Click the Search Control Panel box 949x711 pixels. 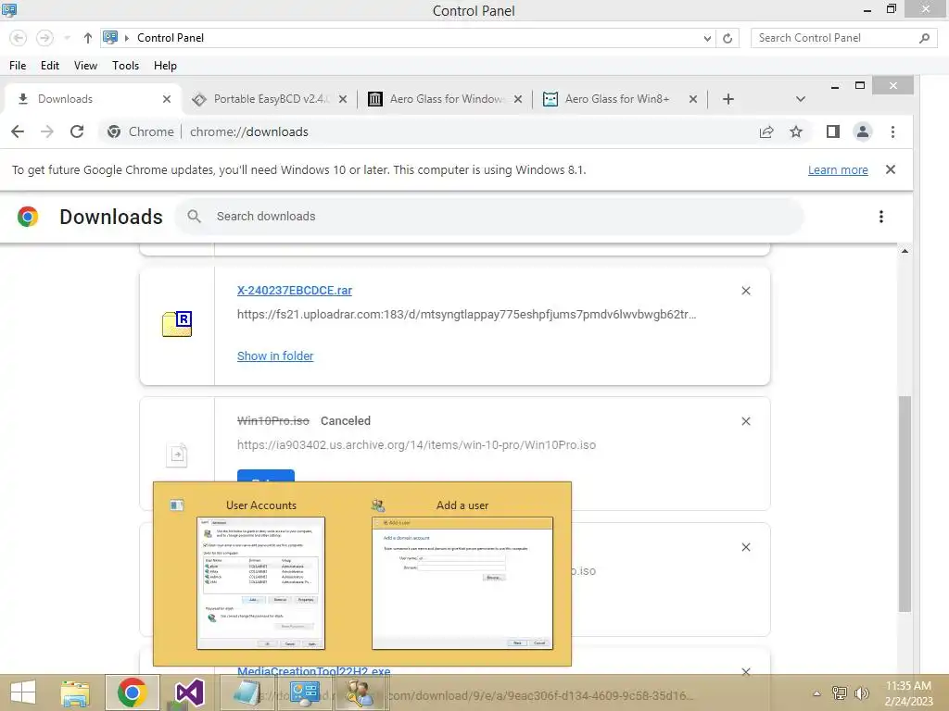(843, 38)
